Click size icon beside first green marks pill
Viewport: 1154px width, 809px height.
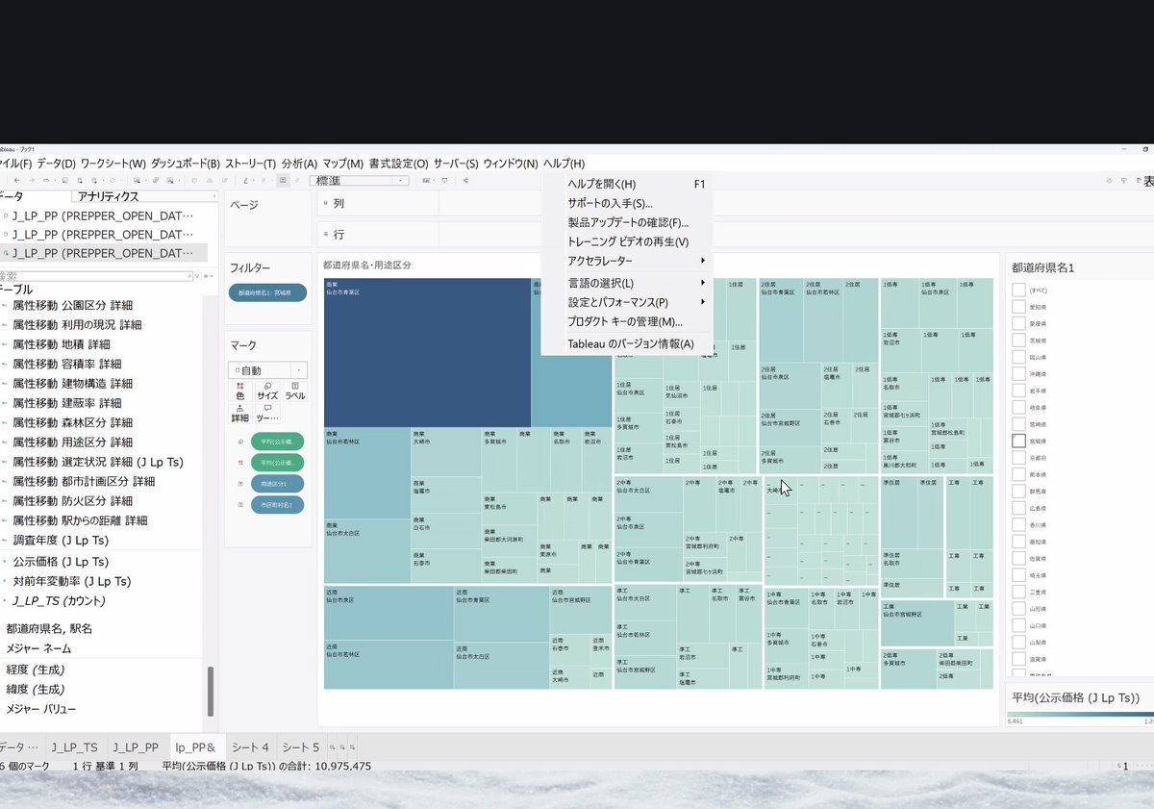[240, 442]
